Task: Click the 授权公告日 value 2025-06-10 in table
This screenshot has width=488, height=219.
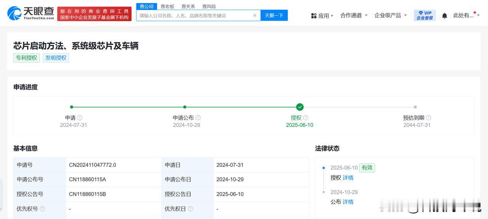Action: [230, 194]
